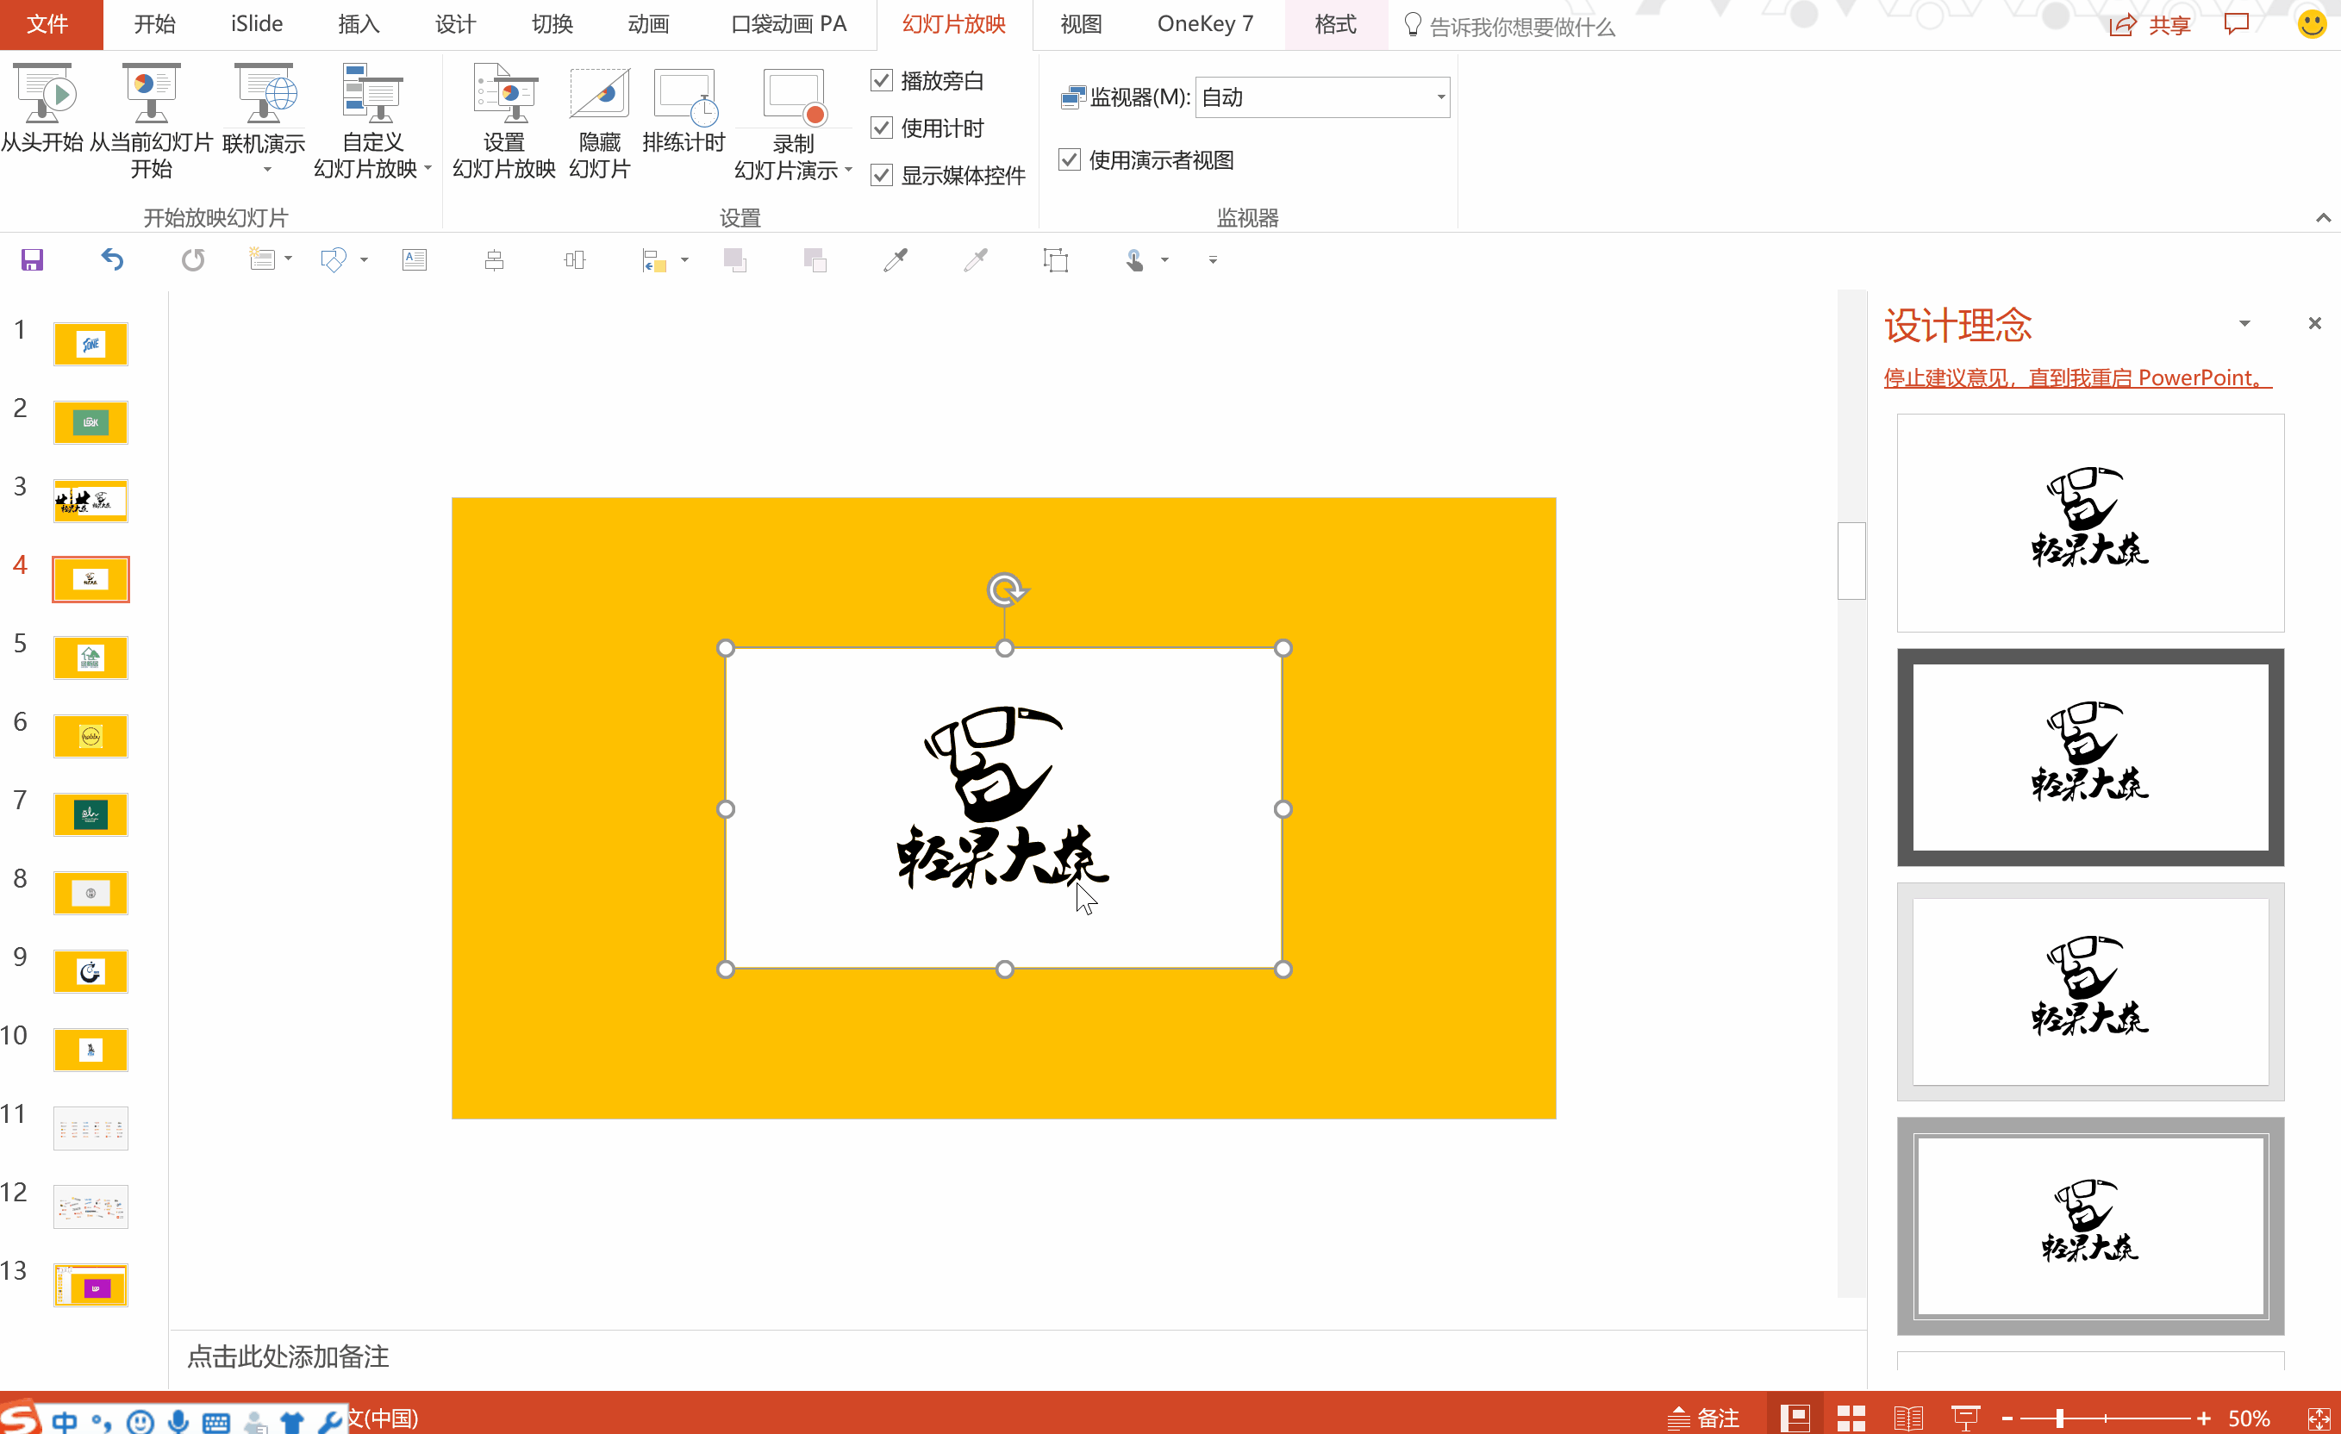Click the Share (共享) button

(2151, 25)
